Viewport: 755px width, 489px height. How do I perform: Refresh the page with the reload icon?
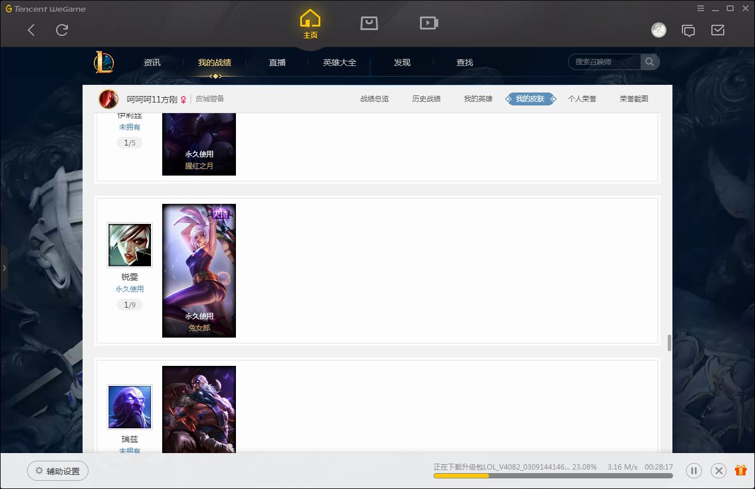(62, 30)
